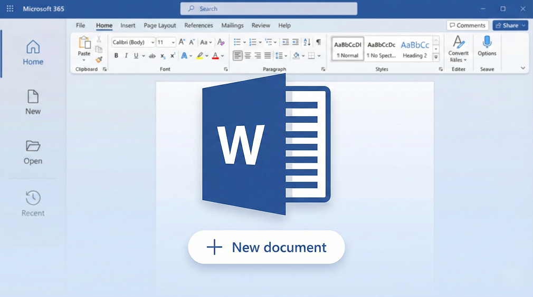Sort paragraph text A to Z
The image size is (533, 297).
click(x=307, y=42)
